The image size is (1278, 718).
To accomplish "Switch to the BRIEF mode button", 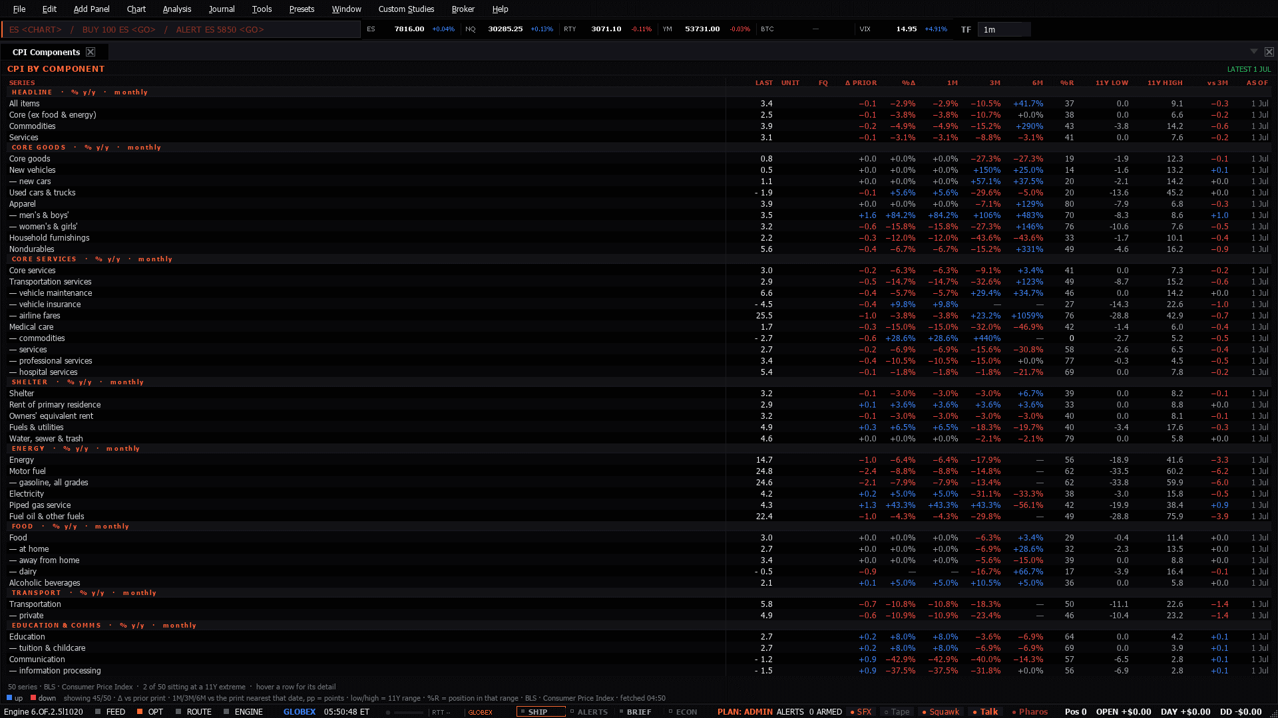I will coord(635,711).
